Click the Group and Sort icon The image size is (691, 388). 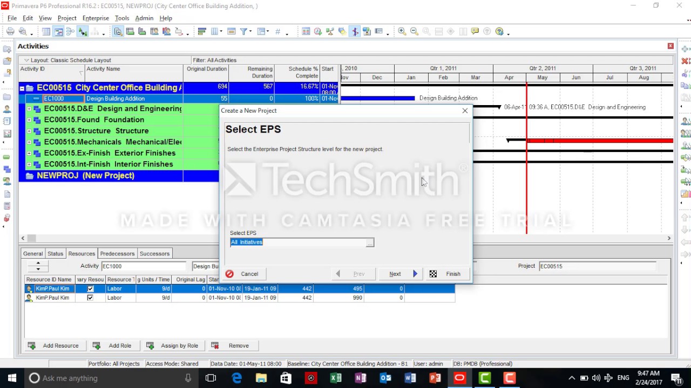click(x=261, y=31)
